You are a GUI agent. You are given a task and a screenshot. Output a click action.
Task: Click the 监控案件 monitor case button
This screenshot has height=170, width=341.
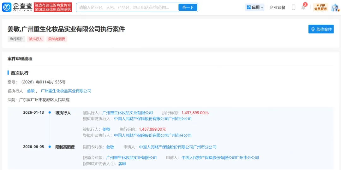tap(321, 29)
